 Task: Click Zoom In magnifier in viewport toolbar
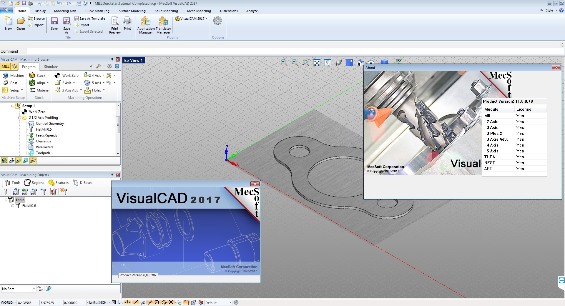(295, 62)
